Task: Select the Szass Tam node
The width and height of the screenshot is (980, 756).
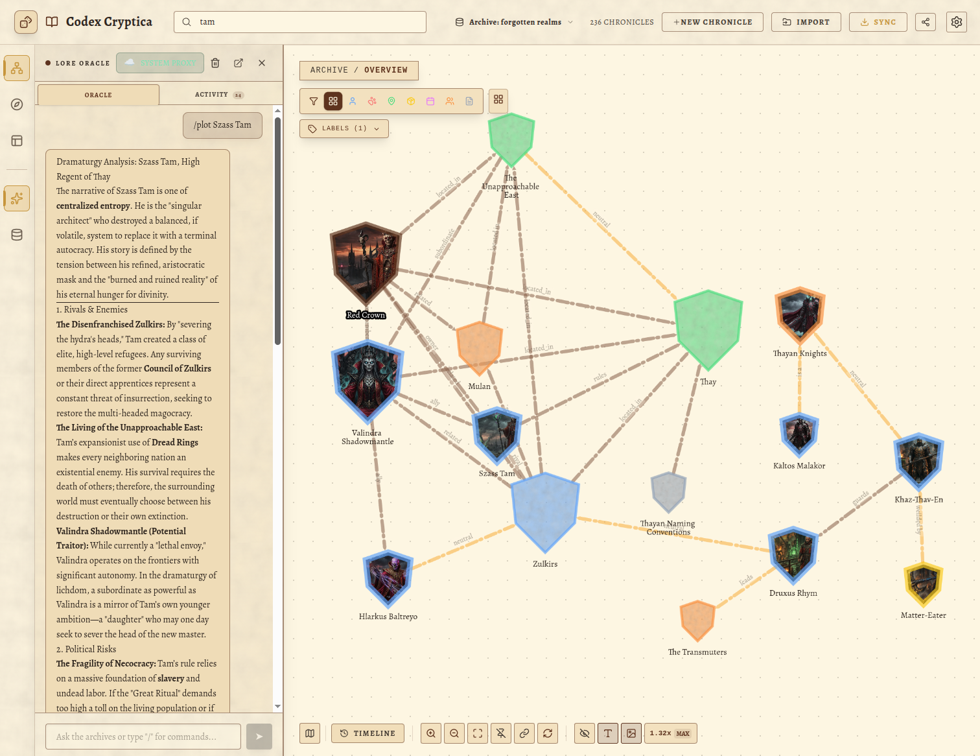Action: coord(497,435)
